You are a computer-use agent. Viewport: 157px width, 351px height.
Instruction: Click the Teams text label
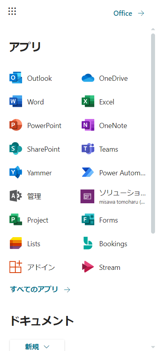tap(108, 149)
